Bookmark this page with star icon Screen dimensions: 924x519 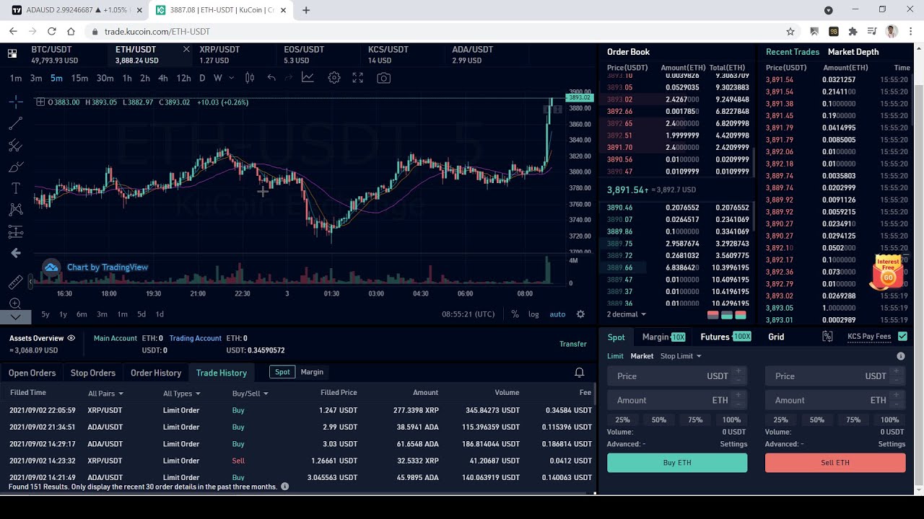pyautogui.click(x=790, y=32)
